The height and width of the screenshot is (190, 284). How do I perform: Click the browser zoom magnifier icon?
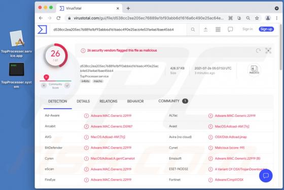coord(248,18)
